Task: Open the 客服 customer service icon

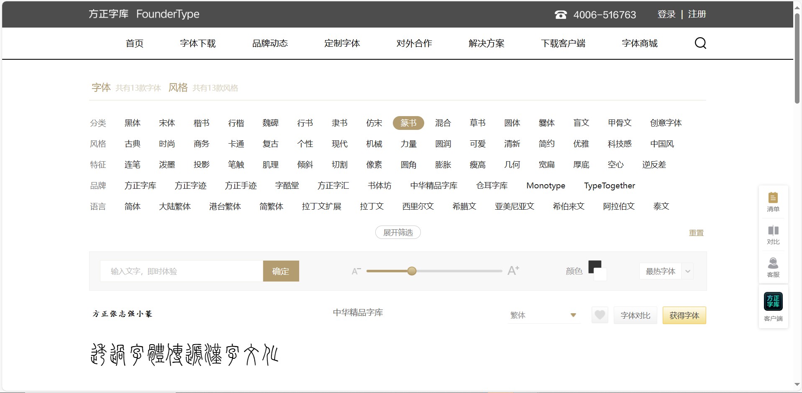Action: point(773,267)
